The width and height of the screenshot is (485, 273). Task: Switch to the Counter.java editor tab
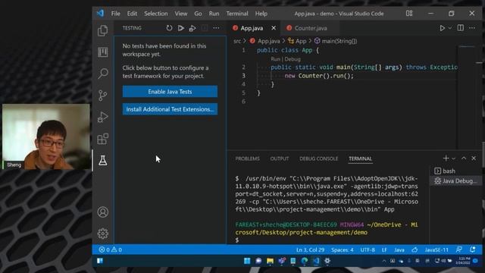coord(311,28)
